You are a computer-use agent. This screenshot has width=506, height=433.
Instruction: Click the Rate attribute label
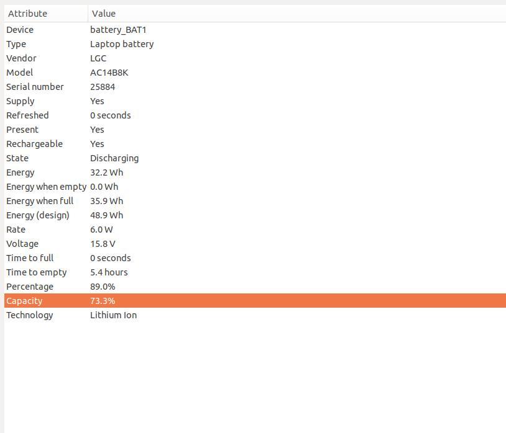[16, 230]
